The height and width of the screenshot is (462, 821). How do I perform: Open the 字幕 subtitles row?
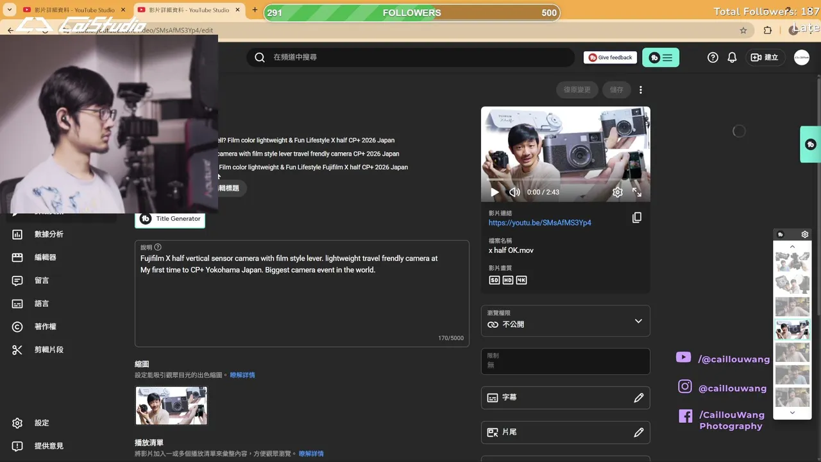click(566, 398)
